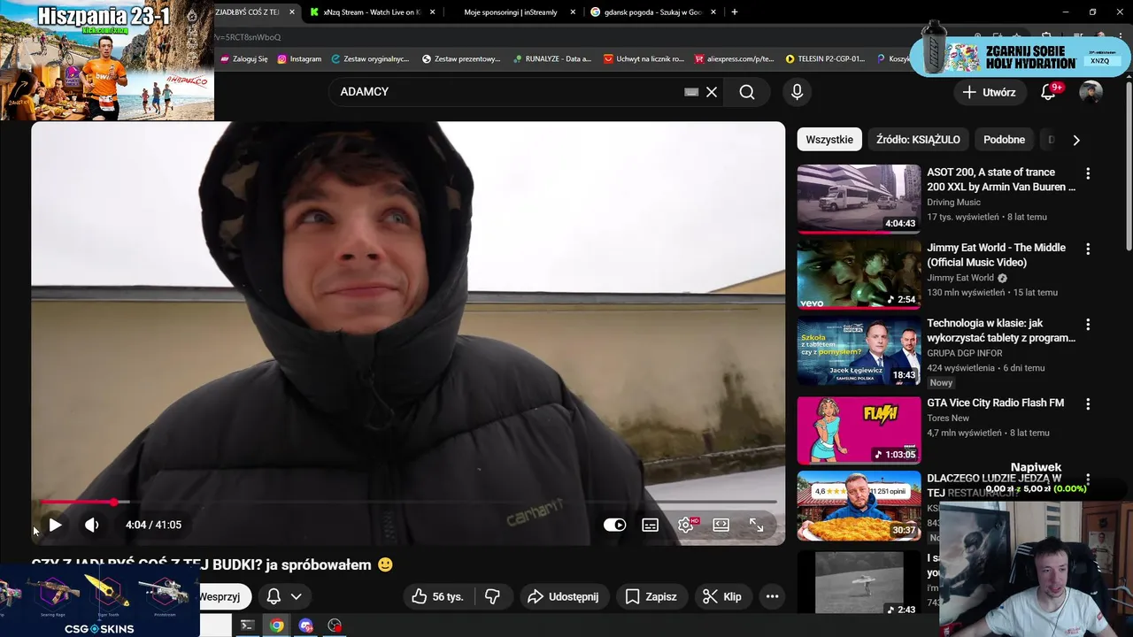This screenshot has width=1133, height=637.
Task: Open the taskbar icon right of Discord
Action: [x=335, y=625]
